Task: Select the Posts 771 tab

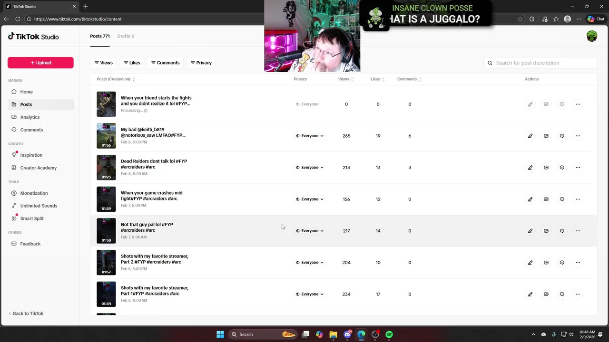Action: (x=100, y=36)
